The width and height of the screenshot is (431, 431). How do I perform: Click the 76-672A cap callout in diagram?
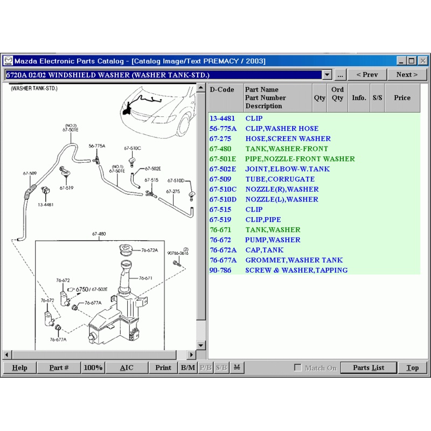(150, 251)
